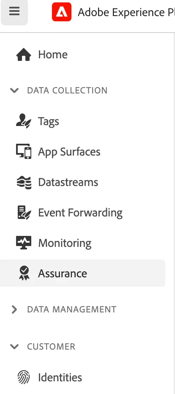Open the App Surfaces label
The width and height of the screenshot is (175, 394).
69,152
